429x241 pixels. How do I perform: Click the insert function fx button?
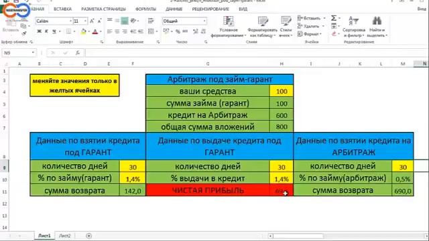pyautogui.click(x=78, y=53)
